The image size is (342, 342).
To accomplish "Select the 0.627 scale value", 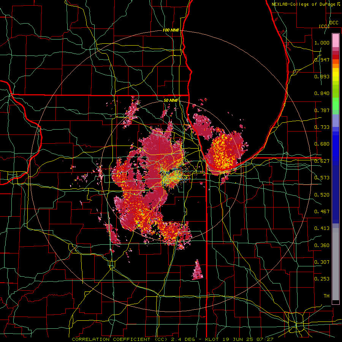I will [322, 161].
